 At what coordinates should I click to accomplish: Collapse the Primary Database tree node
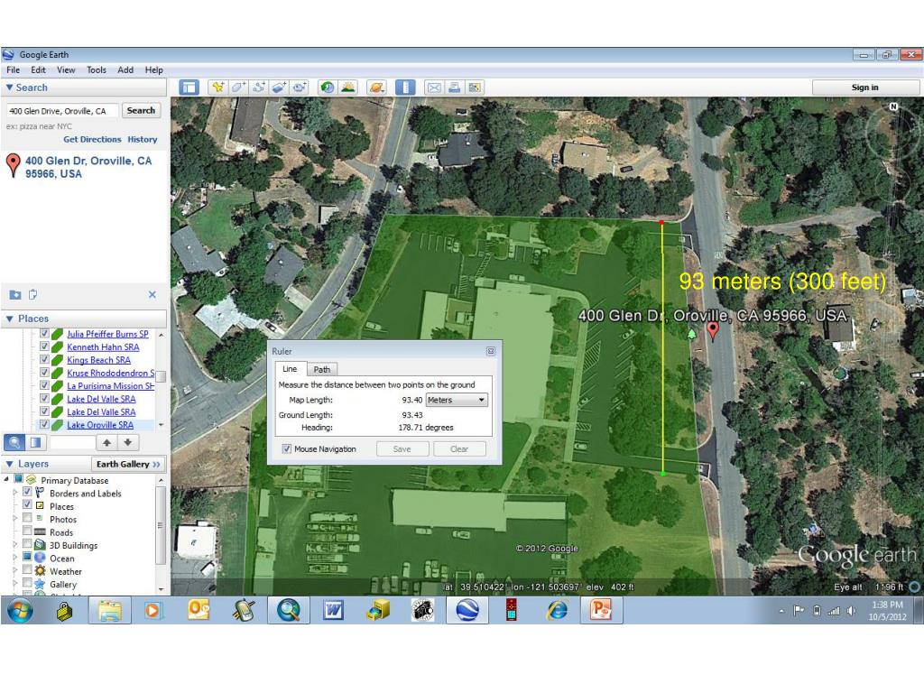(6, 479)
